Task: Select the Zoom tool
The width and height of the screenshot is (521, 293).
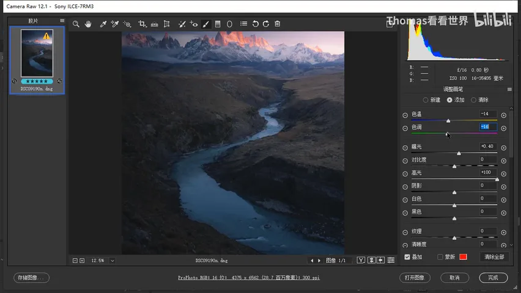Action: point(76,24)
